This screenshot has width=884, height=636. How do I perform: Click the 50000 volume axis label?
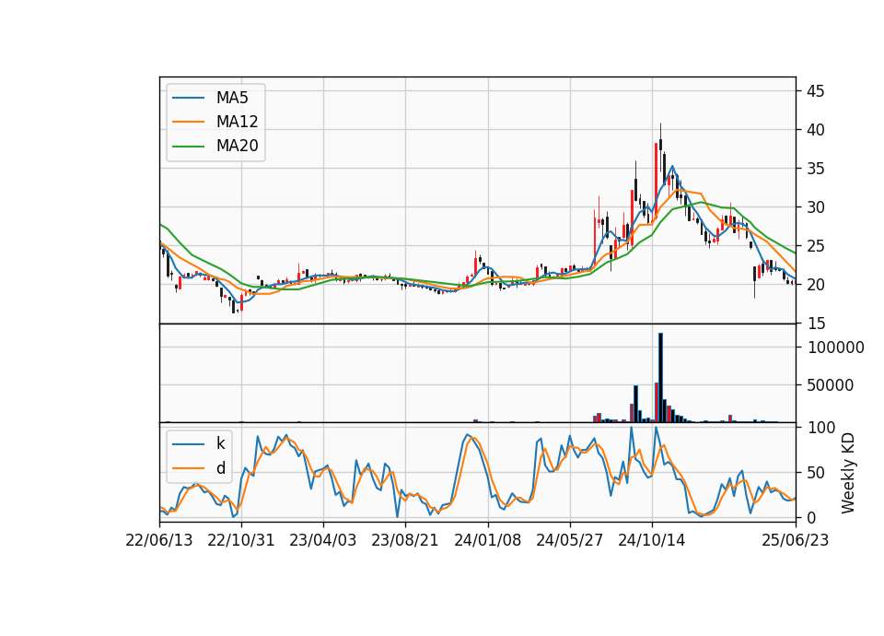[x=831, y=385]
